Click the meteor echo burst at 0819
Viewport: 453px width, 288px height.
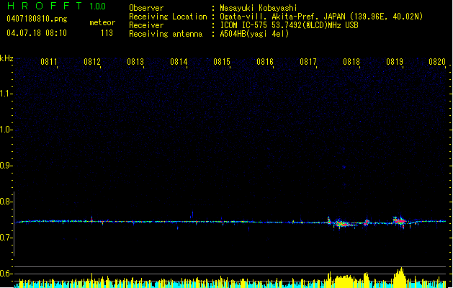pos(400,222)
